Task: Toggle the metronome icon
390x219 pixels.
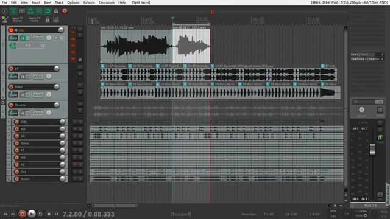Action: click(x=48, y=19)
